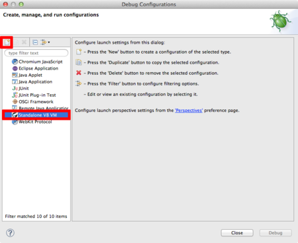Click 'Create, manage, and run configurations' heading
This screenshot has height=243, width=298.
[x=51, y=15]
